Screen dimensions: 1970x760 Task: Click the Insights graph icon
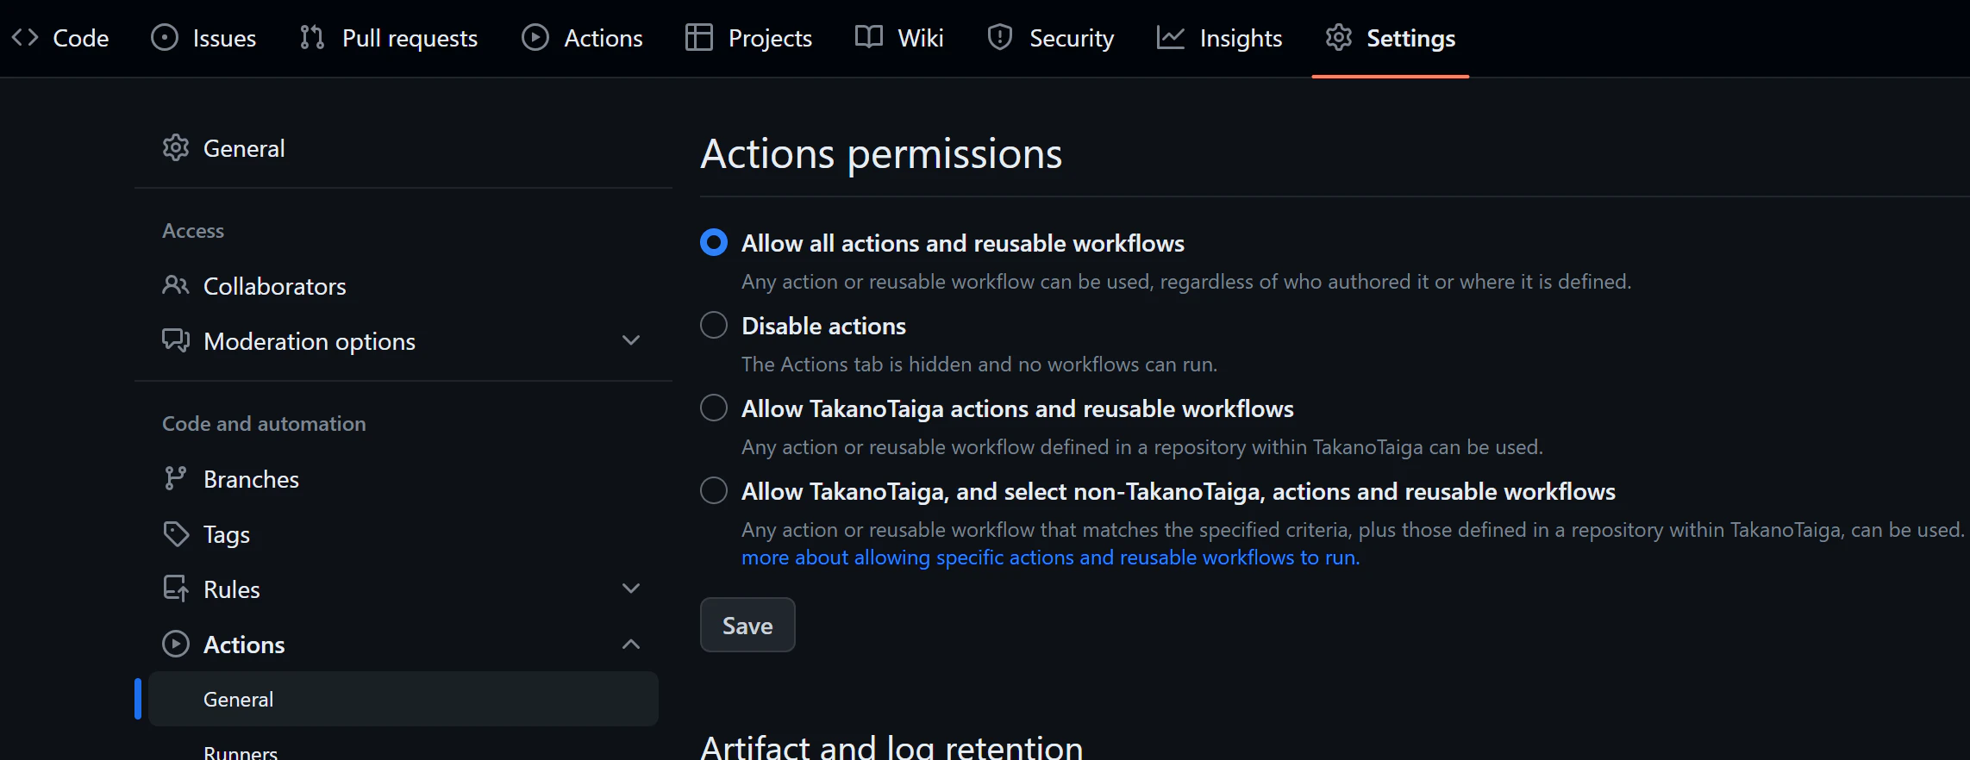point(1171,37)
